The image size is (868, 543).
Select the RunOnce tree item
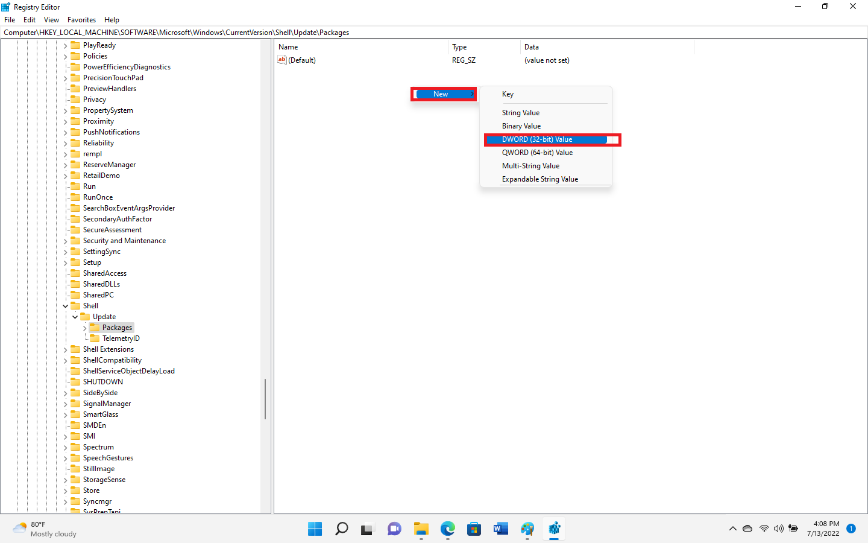98,197
